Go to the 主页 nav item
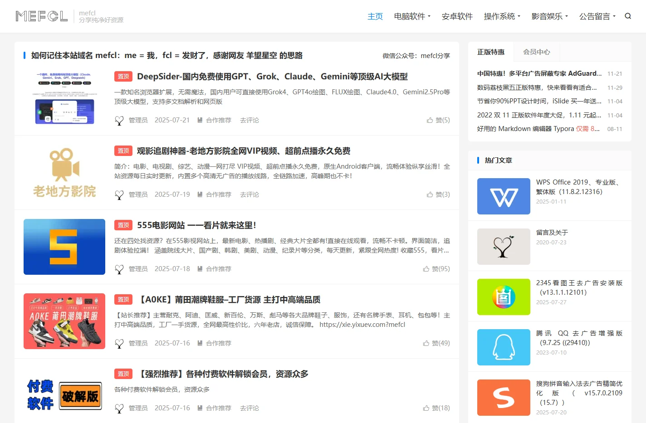The height and width of the screenshot is (423, 646). coord(375,16)
